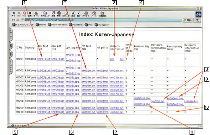210x135 pixels.
Task: Print the page using the プリント icon
Action: [x=86, y=14]
